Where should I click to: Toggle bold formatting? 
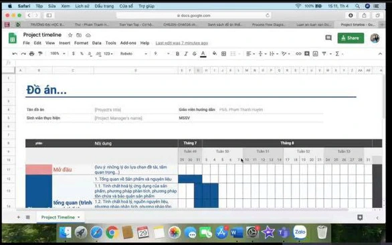point(177,54)
